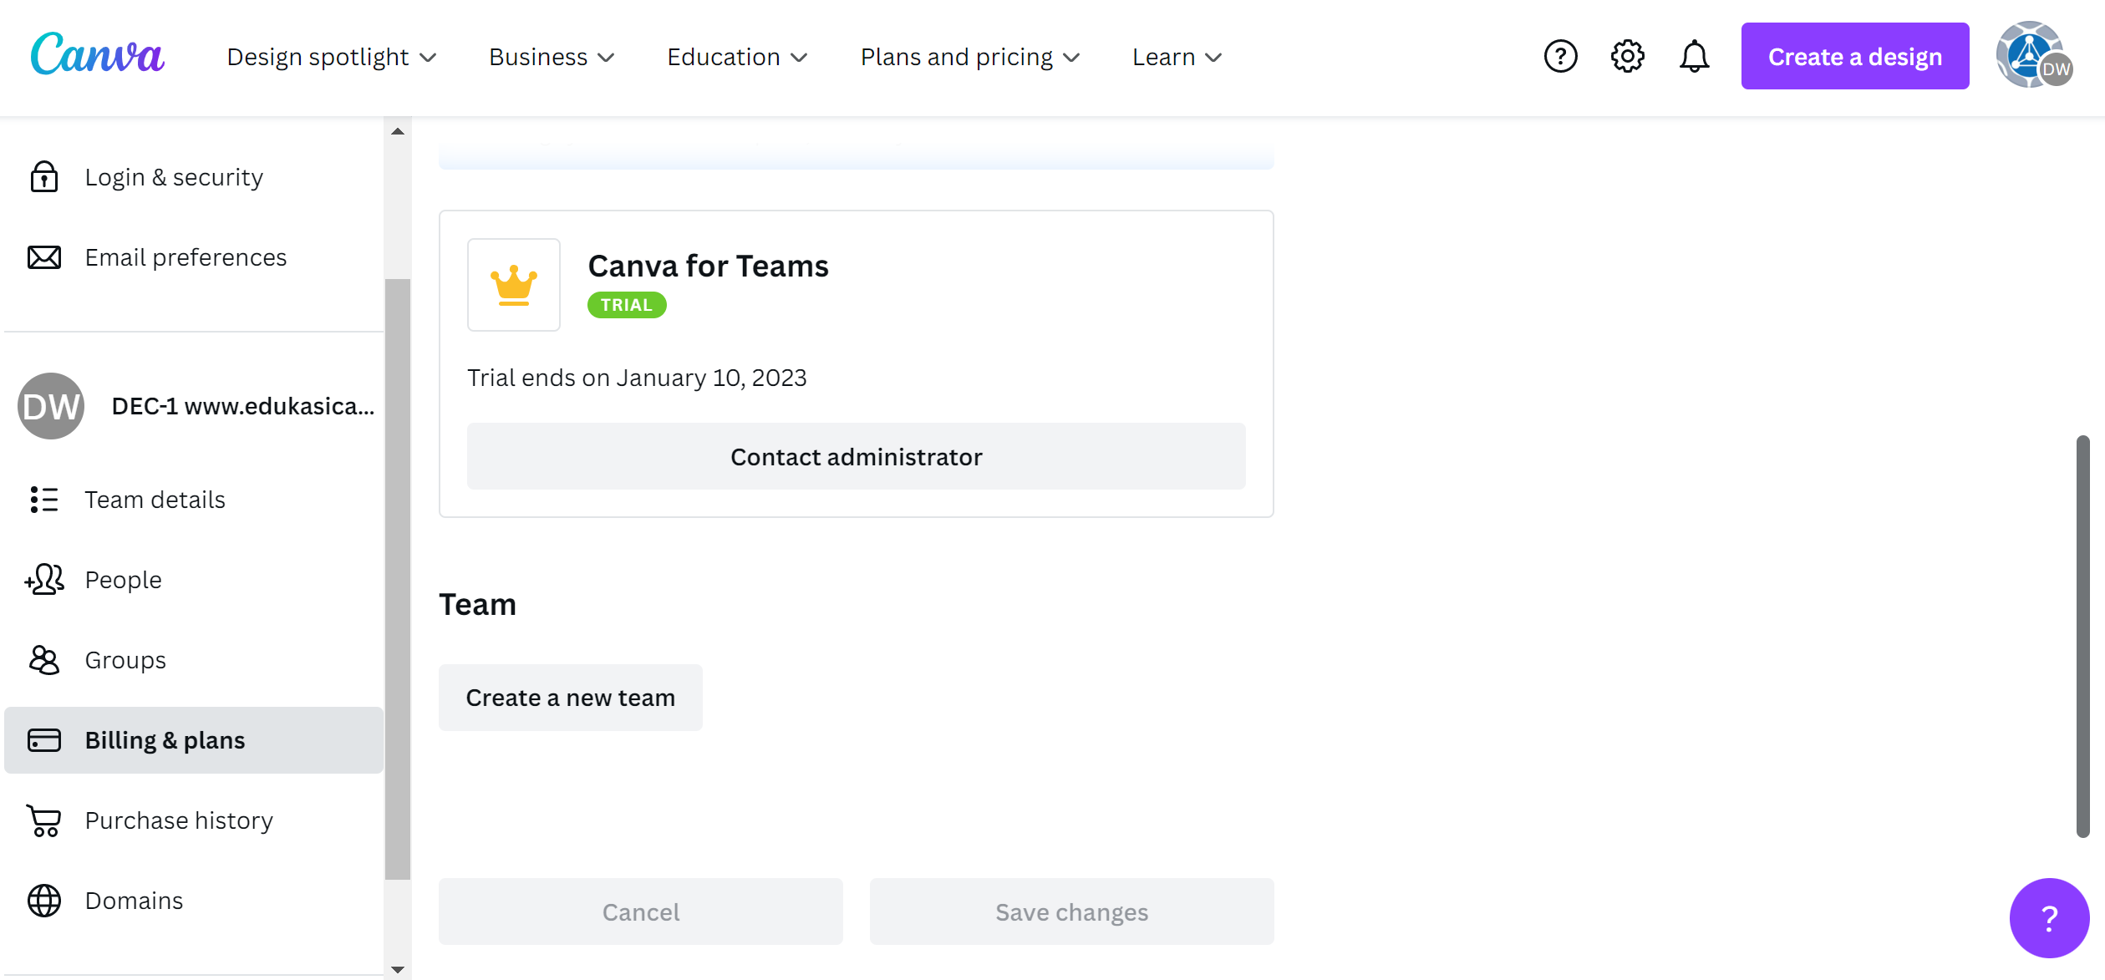Click the crown icon beside Canva for Teams
The width and height of the screenshot is (2105, 980).
coord(513,285)
